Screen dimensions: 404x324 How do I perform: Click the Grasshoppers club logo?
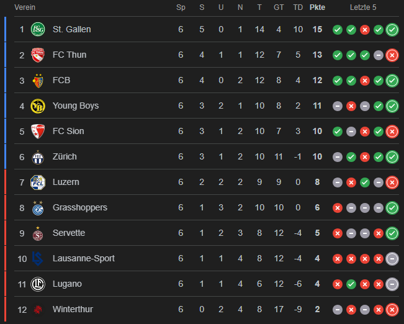(38, 207)
